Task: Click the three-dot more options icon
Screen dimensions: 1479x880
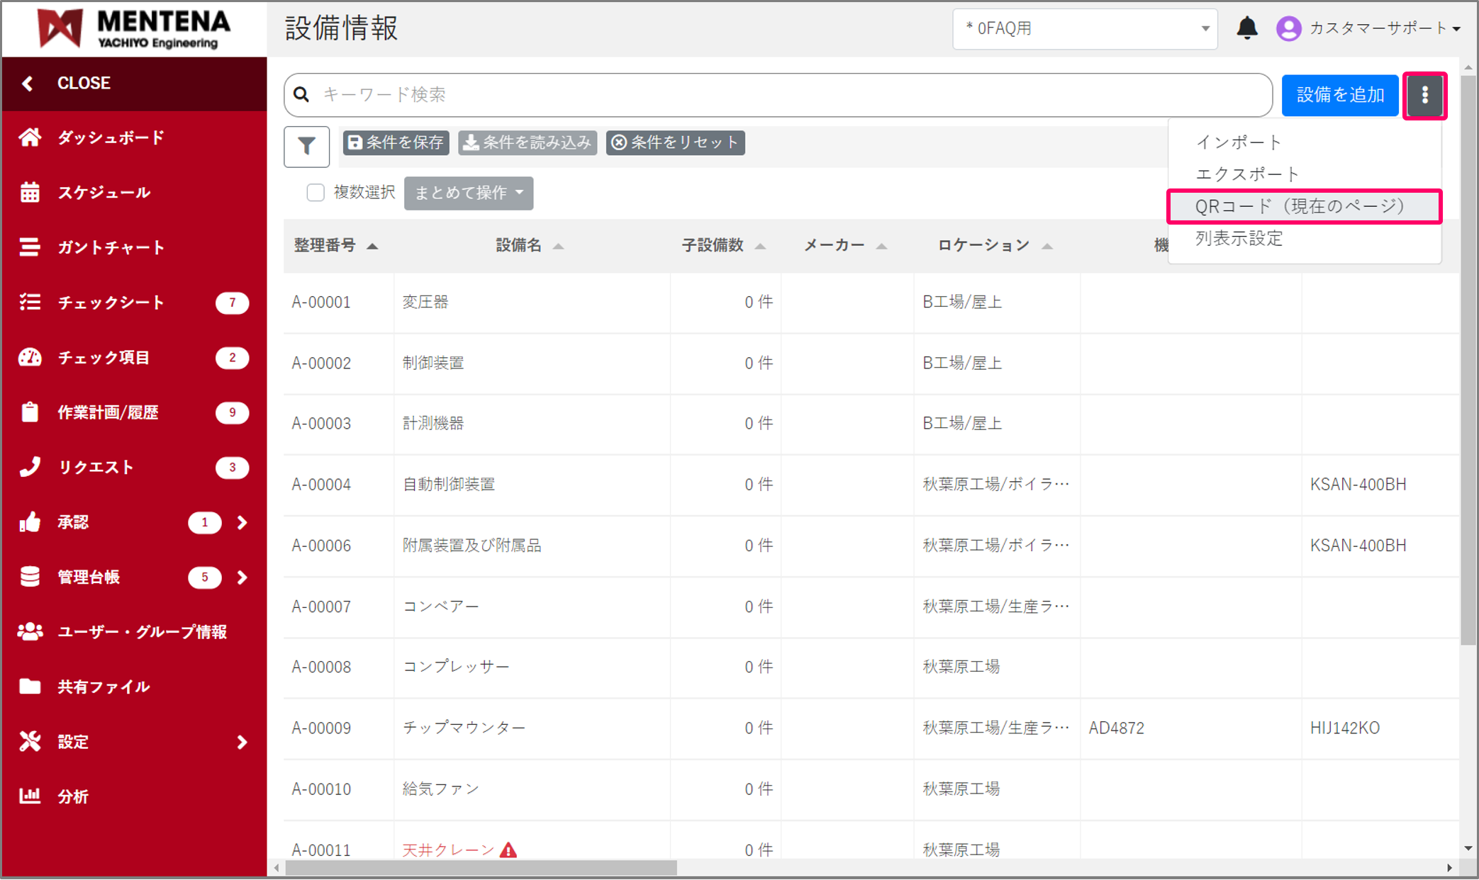Action: click(x=1424, y=95)
